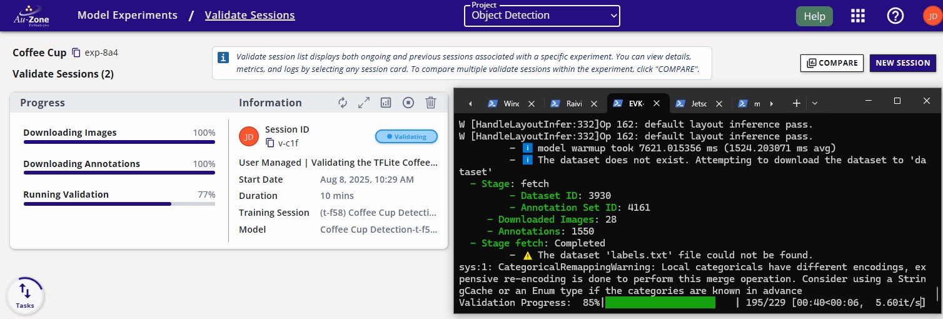Open the Tasks panel button
This screenshot has width=943, height=319.
(25, 295)
